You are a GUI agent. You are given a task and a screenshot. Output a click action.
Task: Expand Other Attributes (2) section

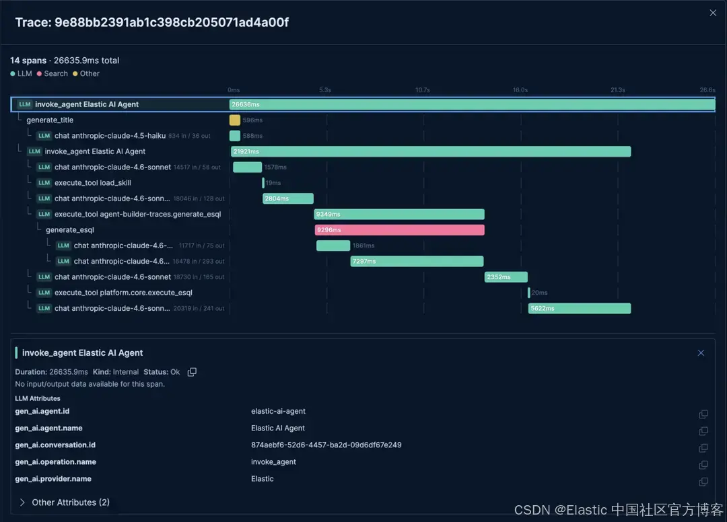click(65, 502)
